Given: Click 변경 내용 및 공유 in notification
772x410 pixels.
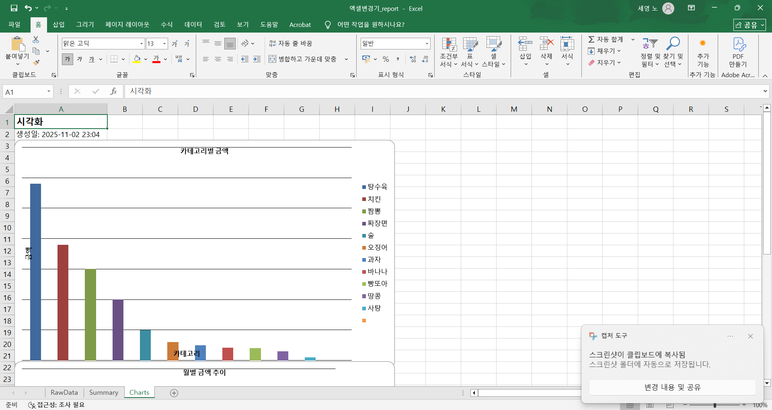Looking at the screenshot, I should [672, 387].
